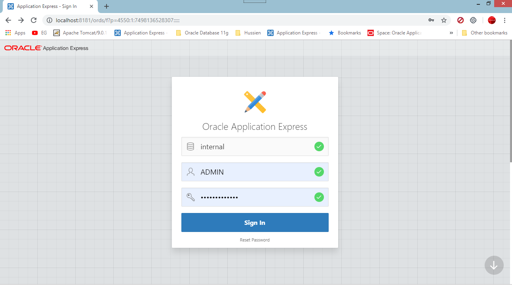Image resolution: width=512 pixels, height=287 pixels.
Task: Expand hidden bookmarks with the double chevron
Action: (451, 33)
